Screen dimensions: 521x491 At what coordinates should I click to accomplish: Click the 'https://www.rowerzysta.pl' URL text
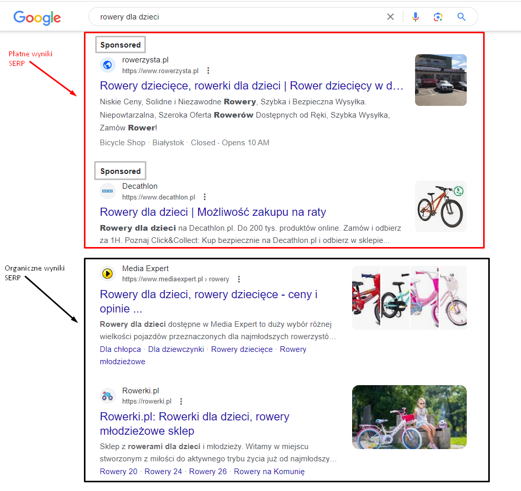160,71
